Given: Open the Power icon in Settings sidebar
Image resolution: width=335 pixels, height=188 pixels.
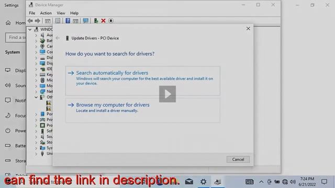Looking at the screenshot, I should pyautogui.click(x=8, y=131).
